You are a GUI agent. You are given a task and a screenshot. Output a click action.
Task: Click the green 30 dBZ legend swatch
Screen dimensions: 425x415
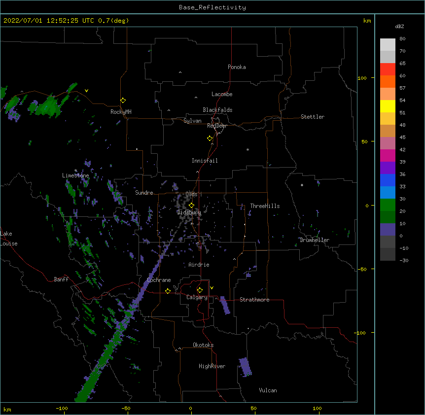pos(388,205)
